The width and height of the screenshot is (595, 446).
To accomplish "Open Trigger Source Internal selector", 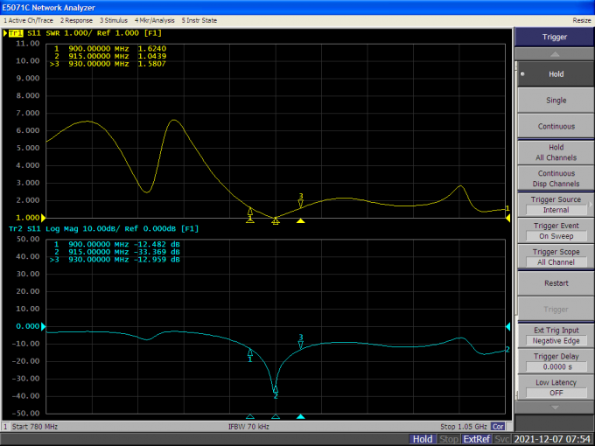I will click(556, 205).
